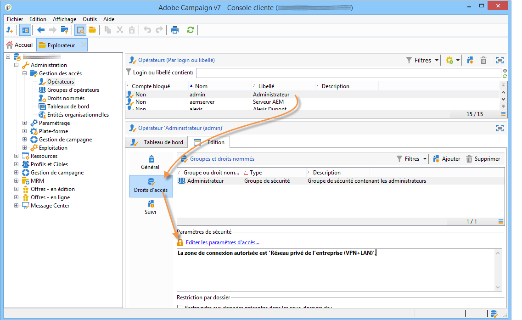Expand the Exploitation tree node
This screenshot has width=522, height=320.
click(x=25, y=147)
